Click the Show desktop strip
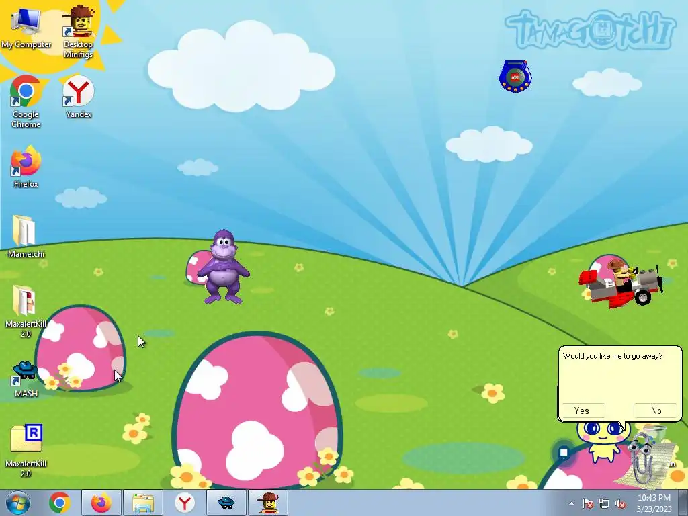Screen dimensions: 688x516 [684, 503]
